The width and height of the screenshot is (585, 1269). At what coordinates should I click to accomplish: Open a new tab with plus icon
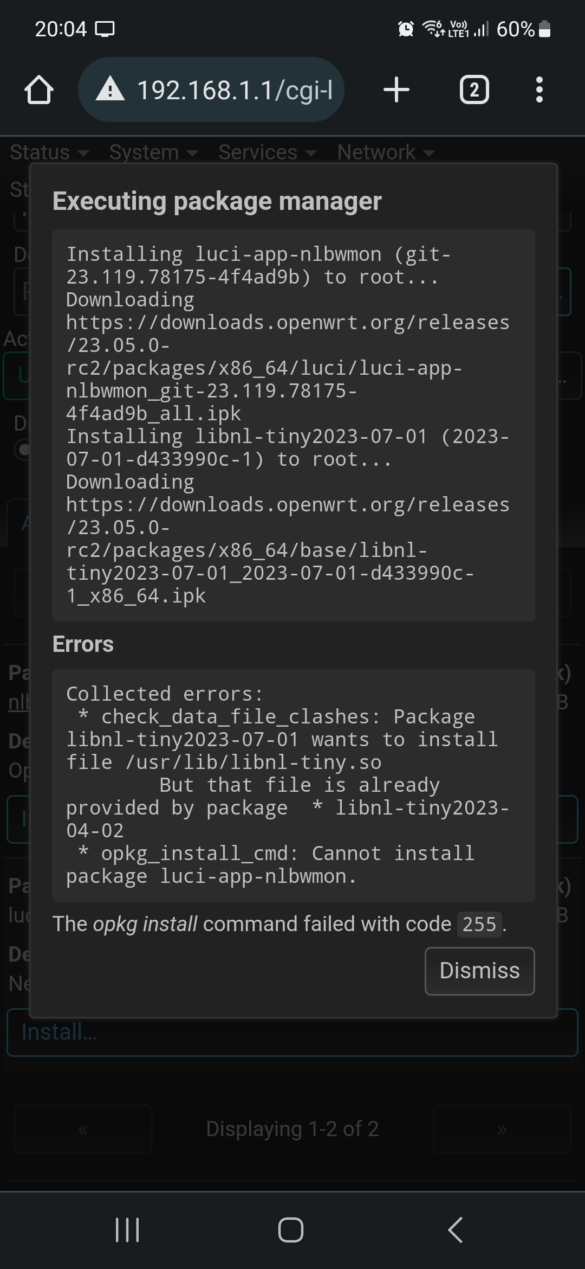pos(396,89)
